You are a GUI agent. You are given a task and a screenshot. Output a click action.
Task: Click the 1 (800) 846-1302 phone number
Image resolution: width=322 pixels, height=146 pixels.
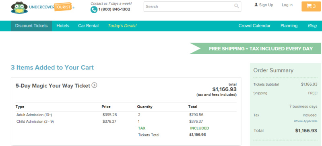click(x=114, y=9)
